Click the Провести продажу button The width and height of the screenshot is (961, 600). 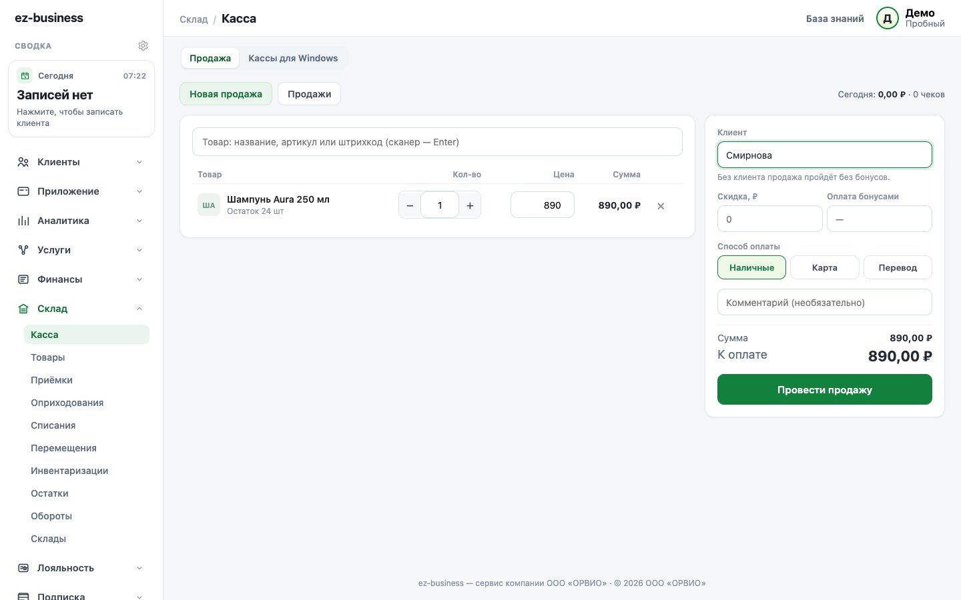(825, 389)
